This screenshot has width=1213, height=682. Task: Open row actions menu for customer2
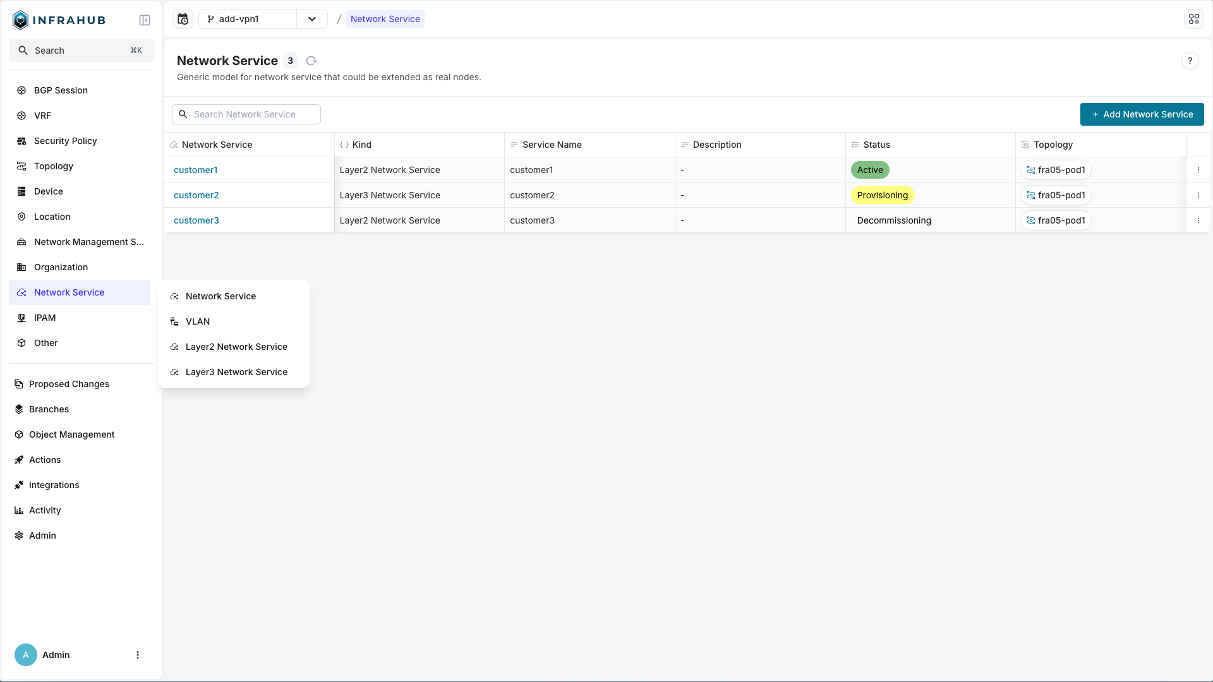tap(1198, 195)
